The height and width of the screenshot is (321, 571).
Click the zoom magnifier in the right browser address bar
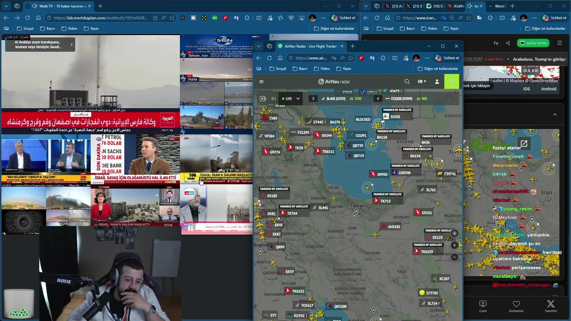tap(451, 18)
